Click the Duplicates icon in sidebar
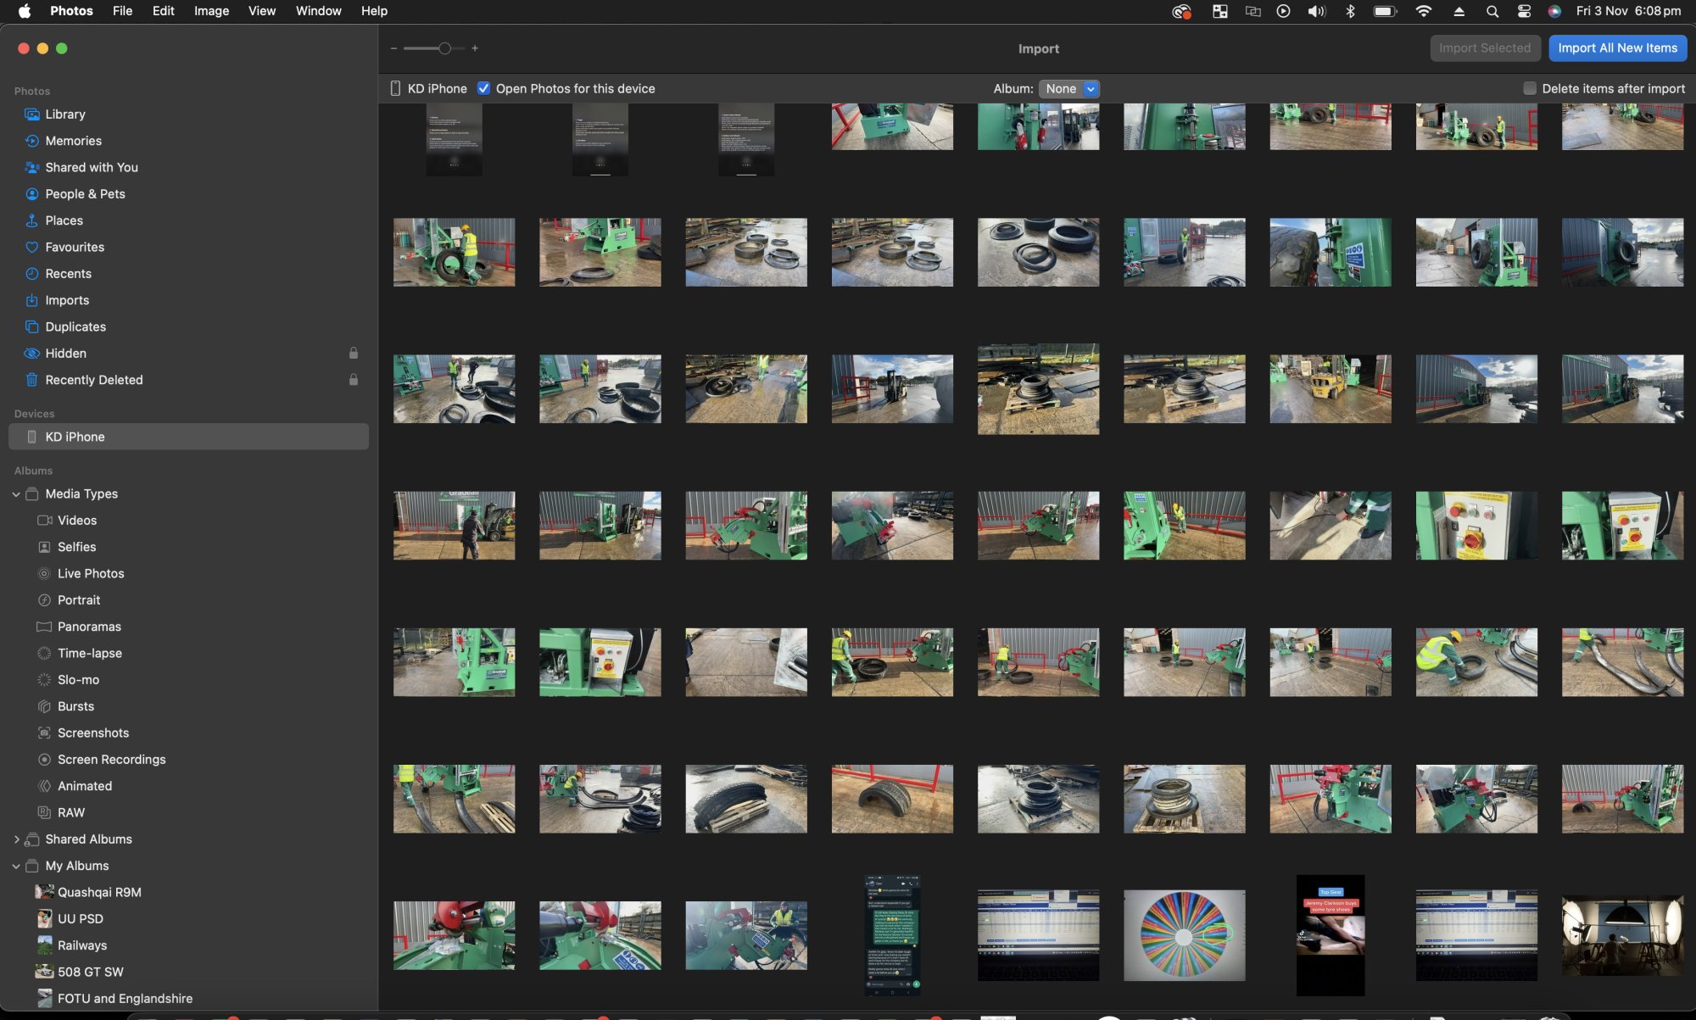The width and height of the screenshot is (1696, 1020). click(31, 326)
